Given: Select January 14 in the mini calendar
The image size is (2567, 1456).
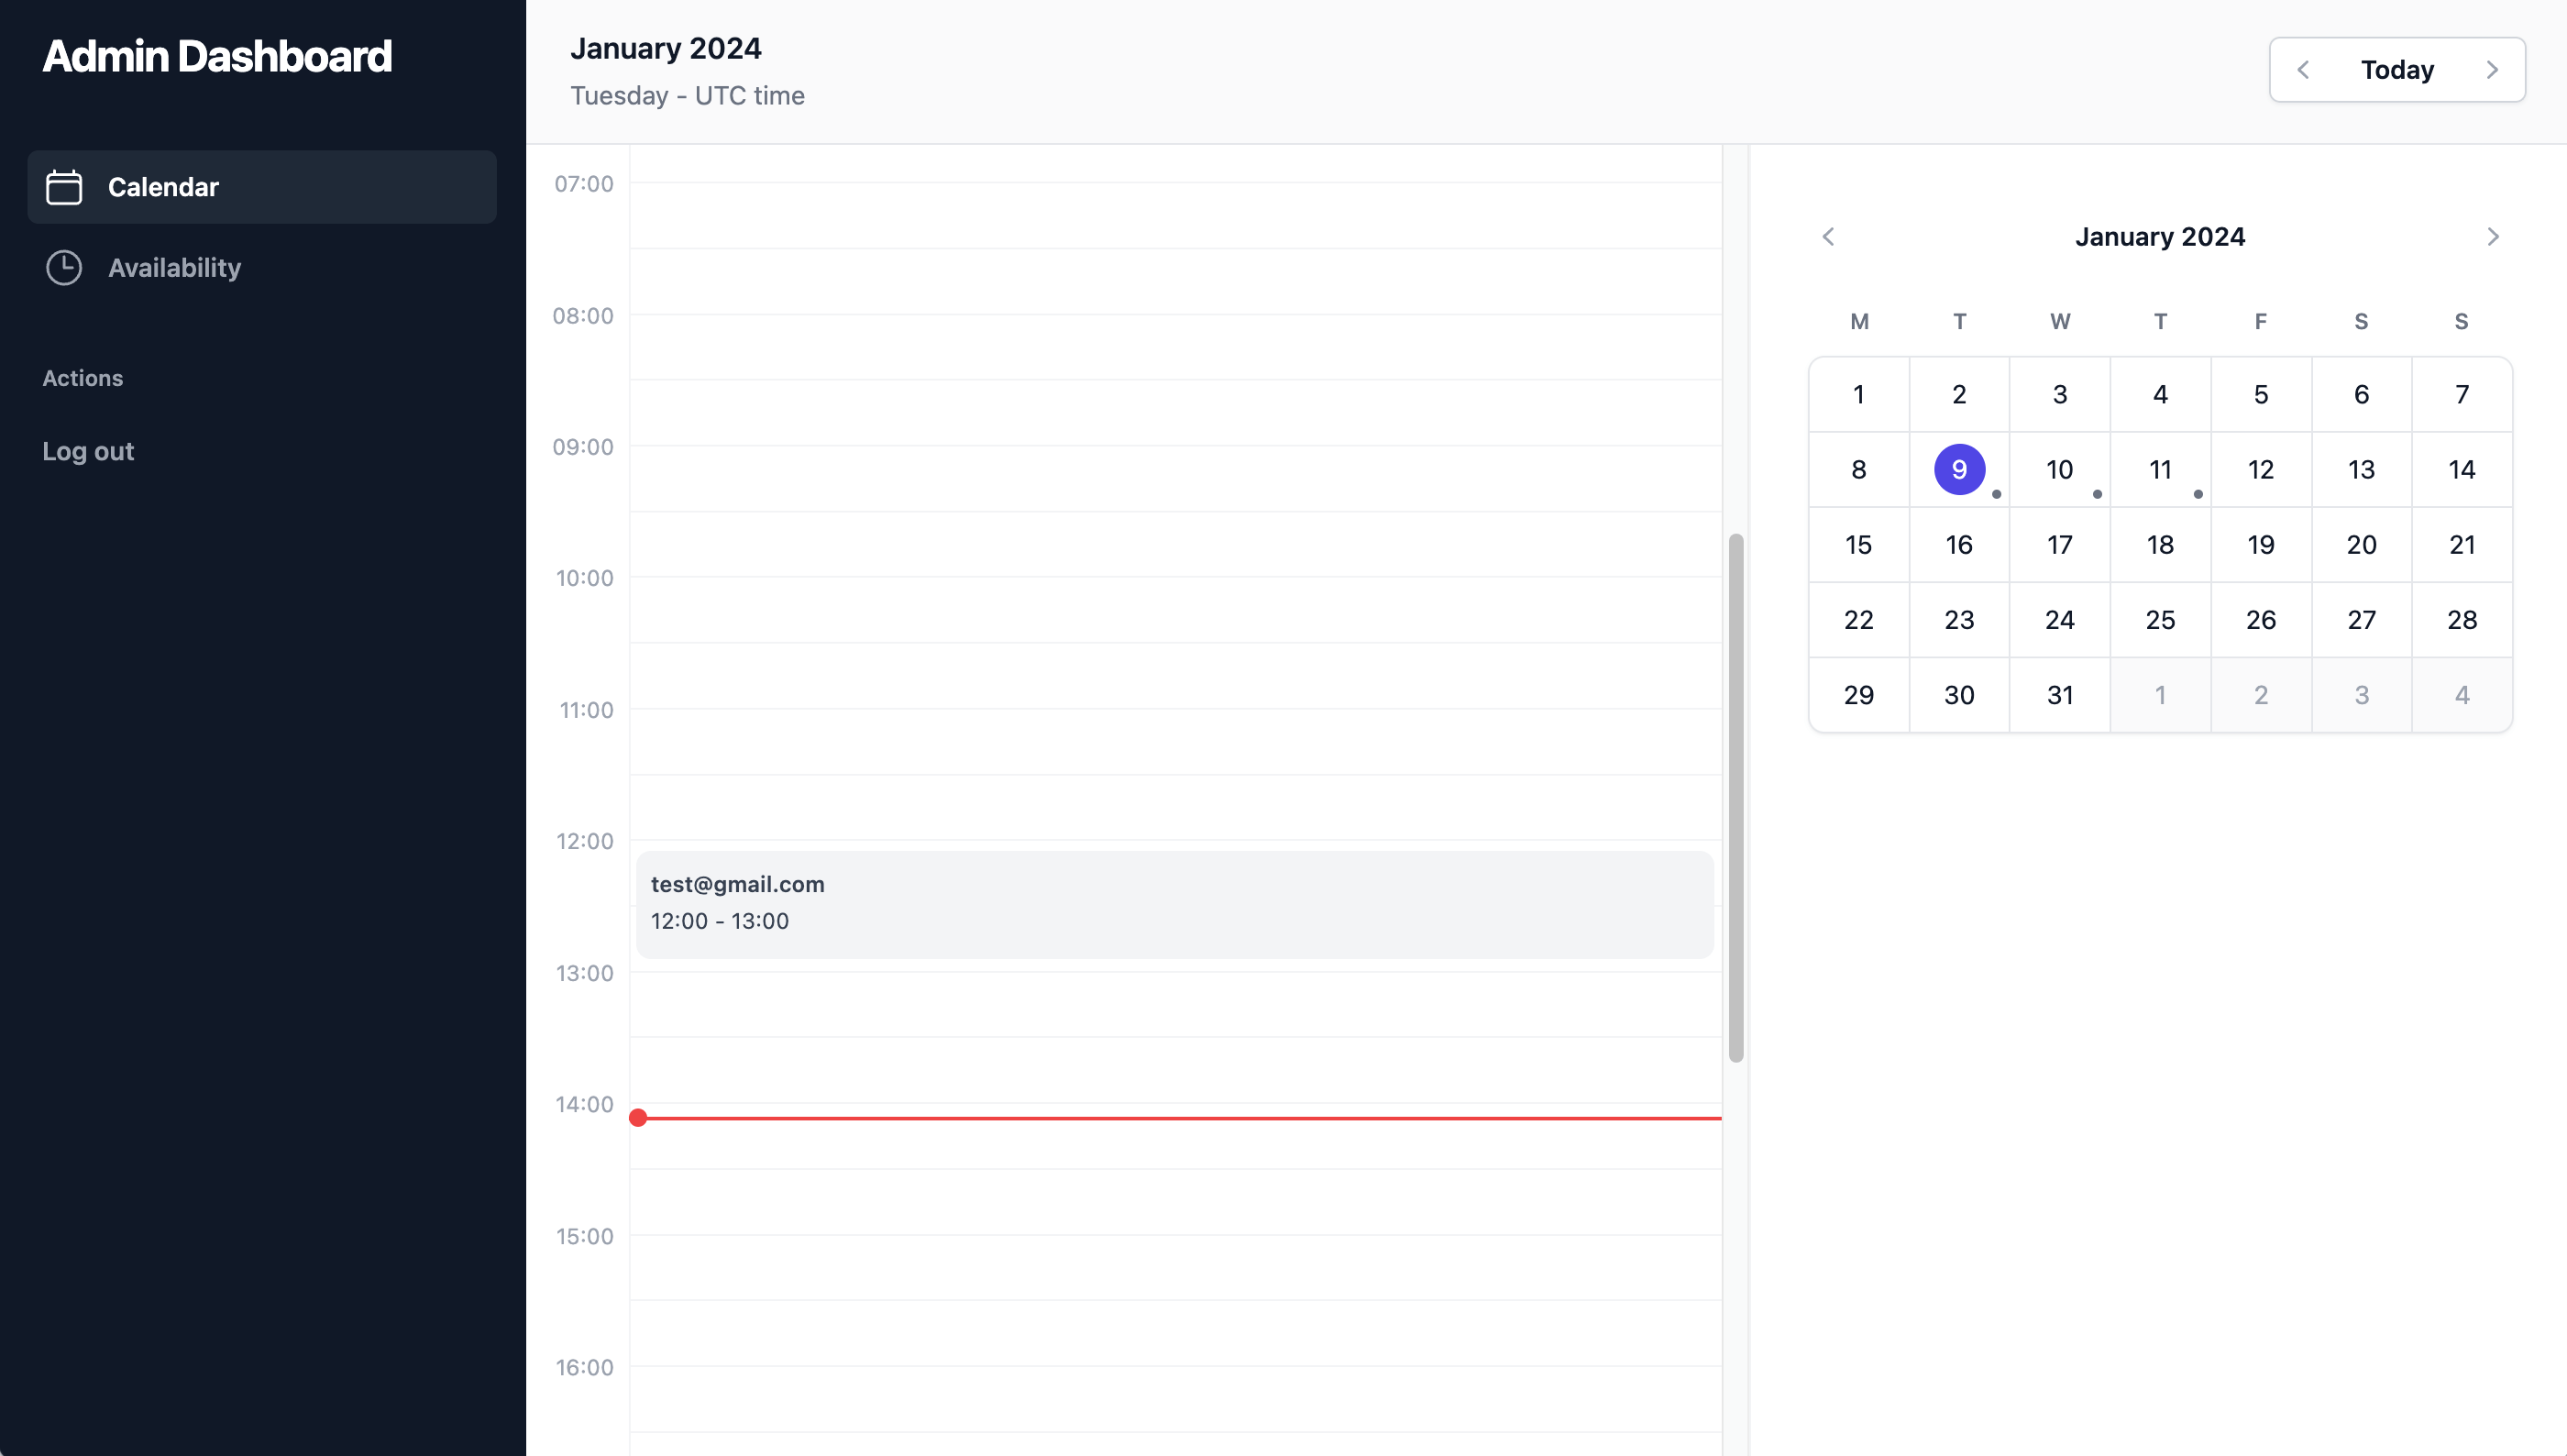Looking at the screenshot, I should [x=2462, y=469].
